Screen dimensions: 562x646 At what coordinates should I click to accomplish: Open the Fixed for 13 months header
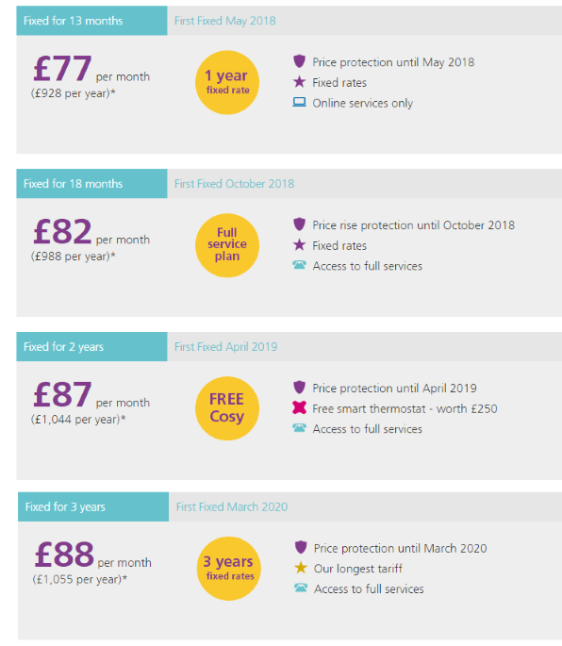91,21
